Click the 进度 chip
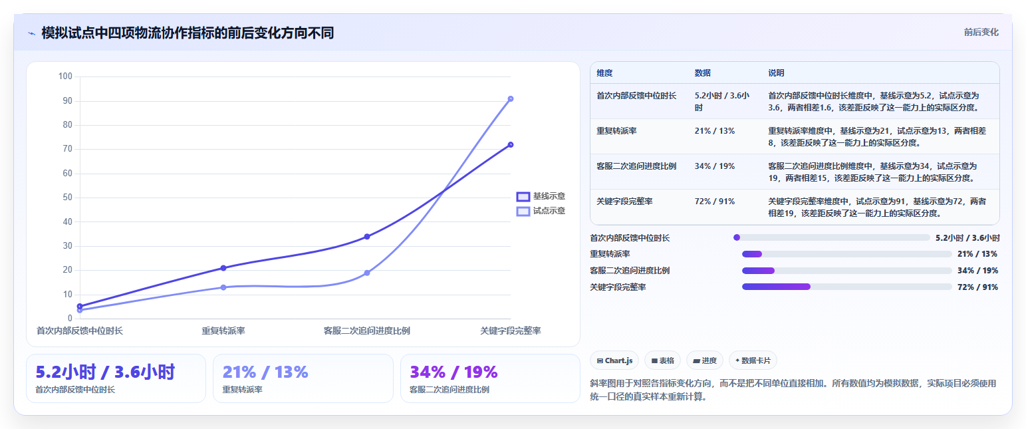Viewport: 1026px width, 429px height. [704, 360]
